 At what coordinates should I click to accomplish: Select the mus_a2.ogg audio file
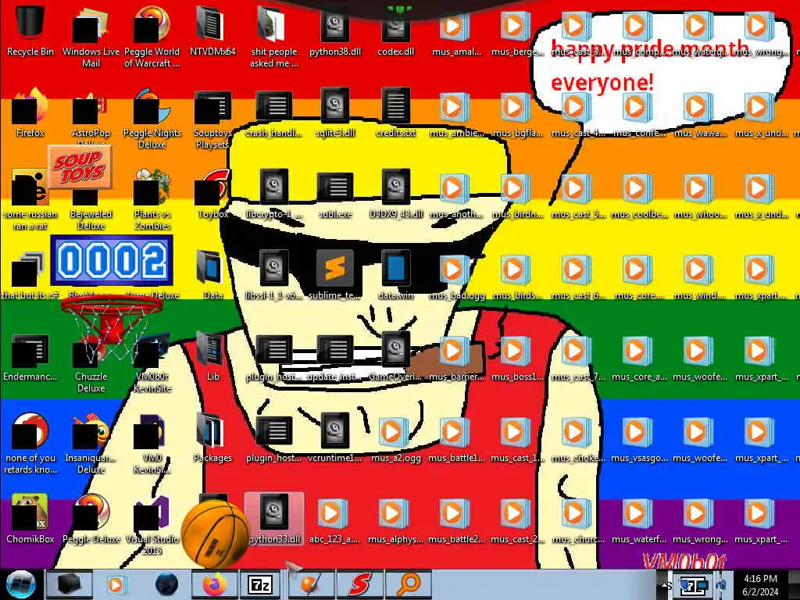(396, 437)
